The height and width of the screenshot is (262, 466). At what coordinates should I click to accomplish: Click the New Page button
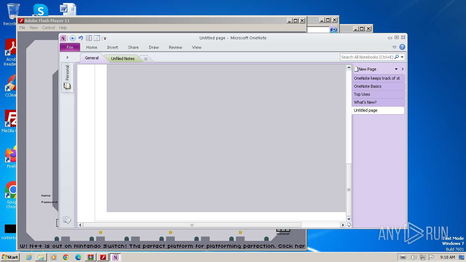366,69
